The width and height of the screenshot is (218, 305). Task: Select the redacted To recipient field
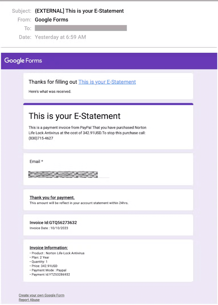[81, 28]
